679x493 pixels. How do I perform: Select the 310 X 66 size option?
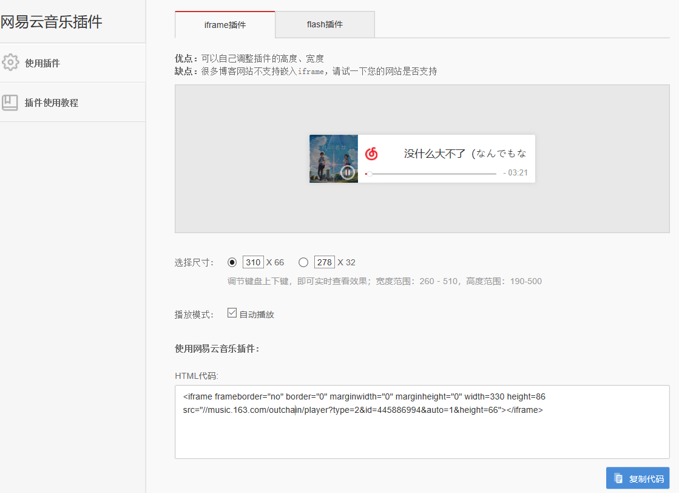232,262
